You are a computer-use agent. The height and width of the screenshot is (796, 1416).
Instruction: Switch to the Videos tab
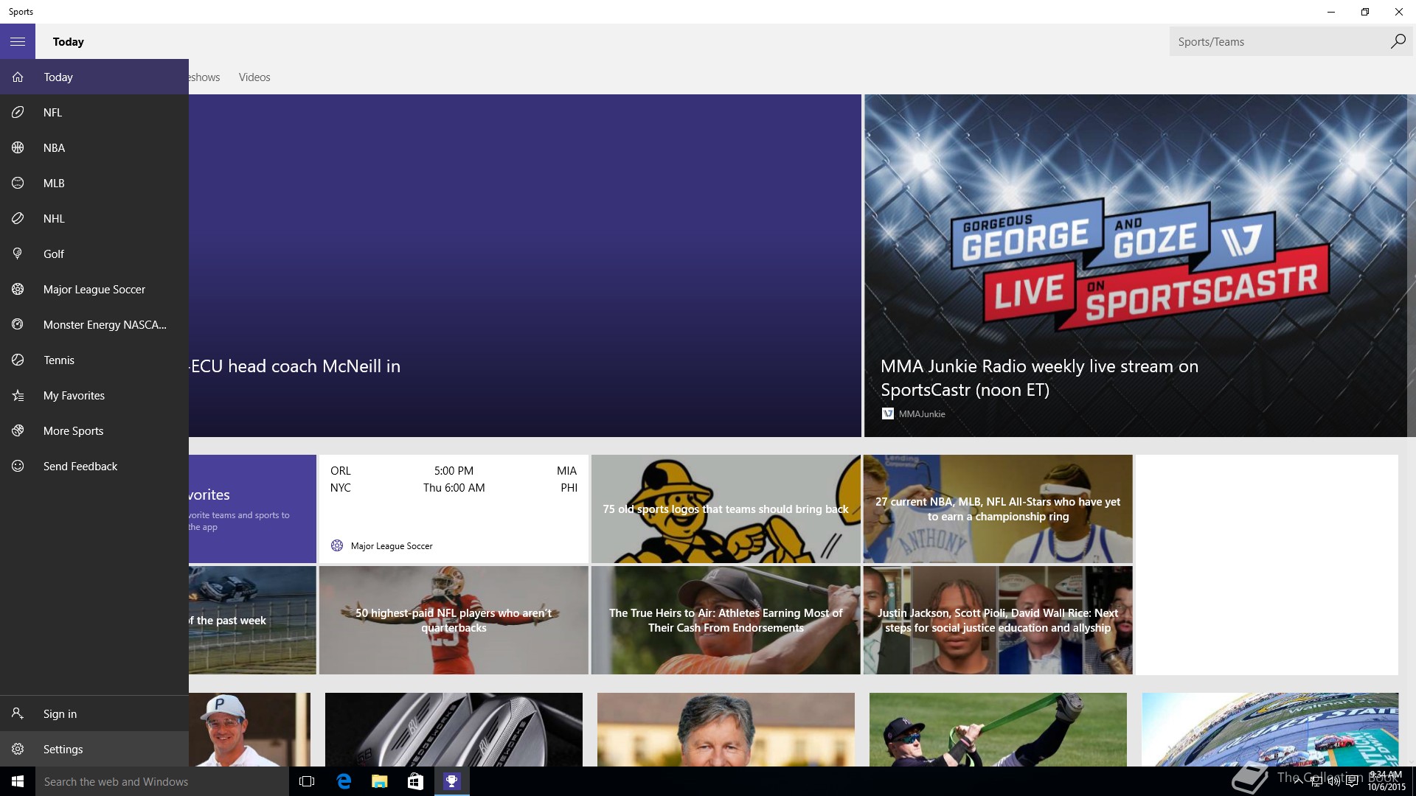point(254,77)
